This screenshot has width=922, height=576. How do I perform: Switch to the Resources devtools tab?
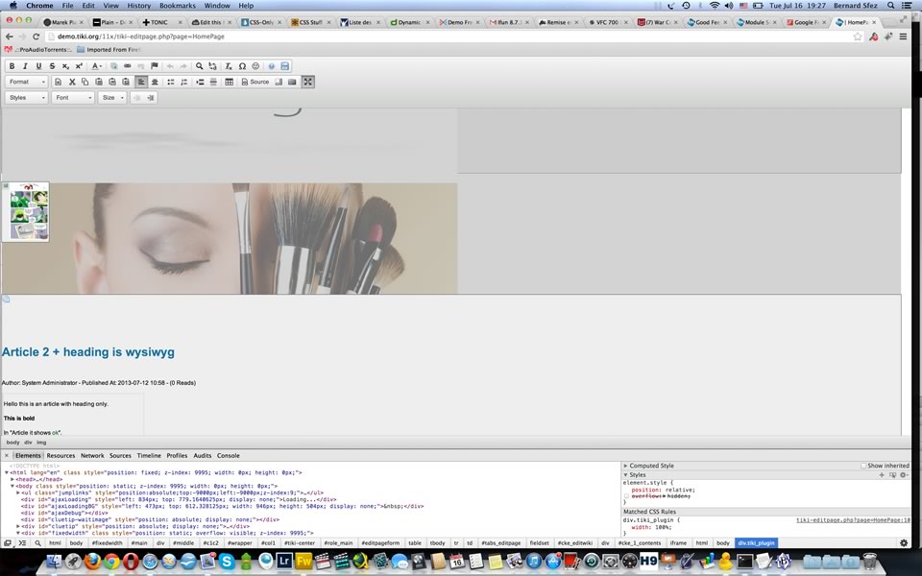click(61, 455)
